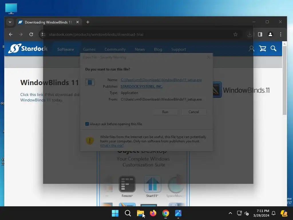293x220 pixels.
Task: Open File Explorer from taskbar
Action: point(140,213)
